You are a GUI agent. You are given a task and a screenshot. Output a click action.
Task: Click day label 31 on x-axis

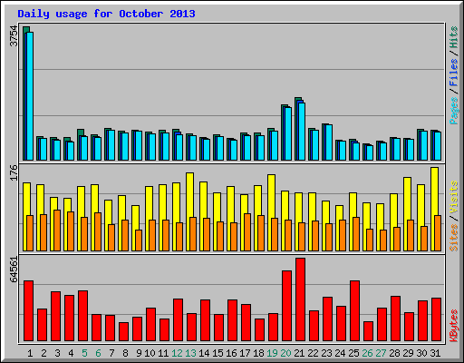tap(435, 353)
